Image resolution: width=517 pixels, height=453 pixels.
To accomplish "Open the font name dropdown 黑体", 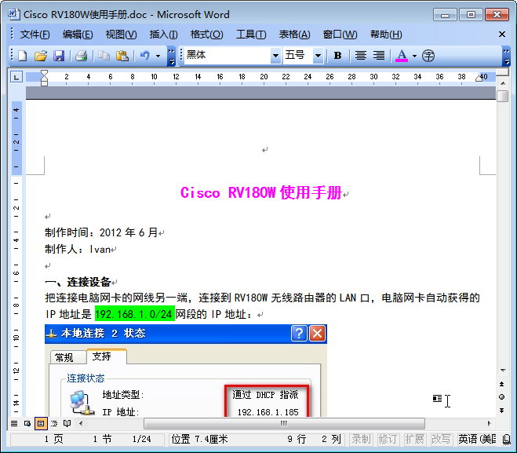I will point(275,56).
